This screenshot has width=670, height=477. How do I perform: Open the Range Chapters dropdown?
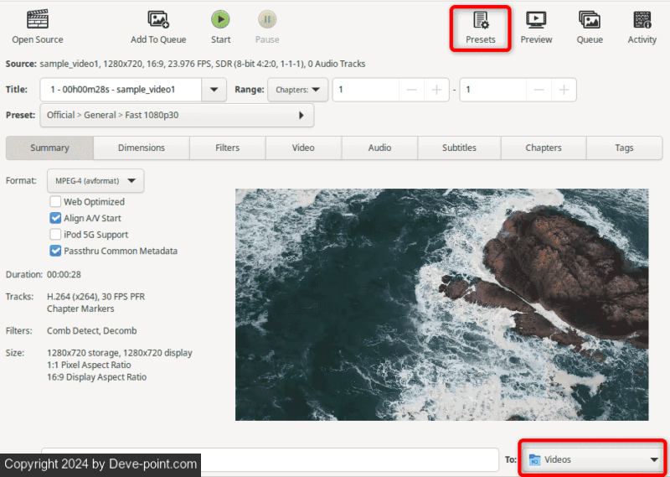[x=297, y=90]
